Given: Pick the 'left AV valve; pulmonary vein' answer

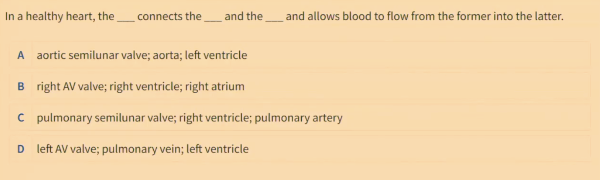Looking at the screenshot, I should point(142,149).
